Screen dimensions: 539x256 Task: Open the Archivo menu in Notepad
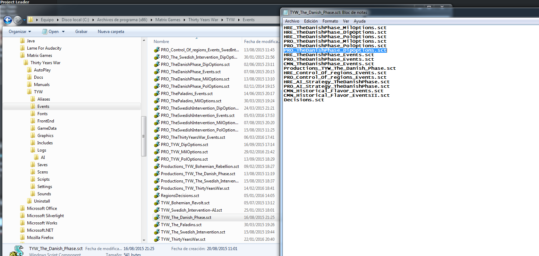click(292, 21)
